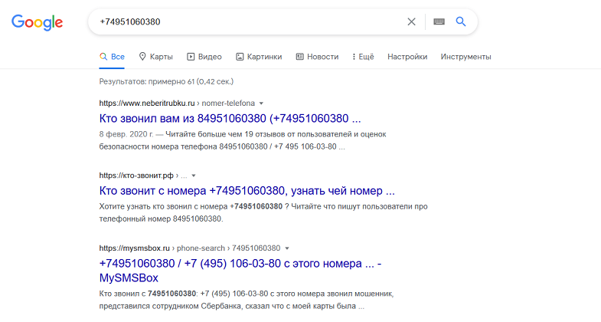Open the on-screen keyboard icon
This screenshot has width=601, height=322.
tap(439, 22)
